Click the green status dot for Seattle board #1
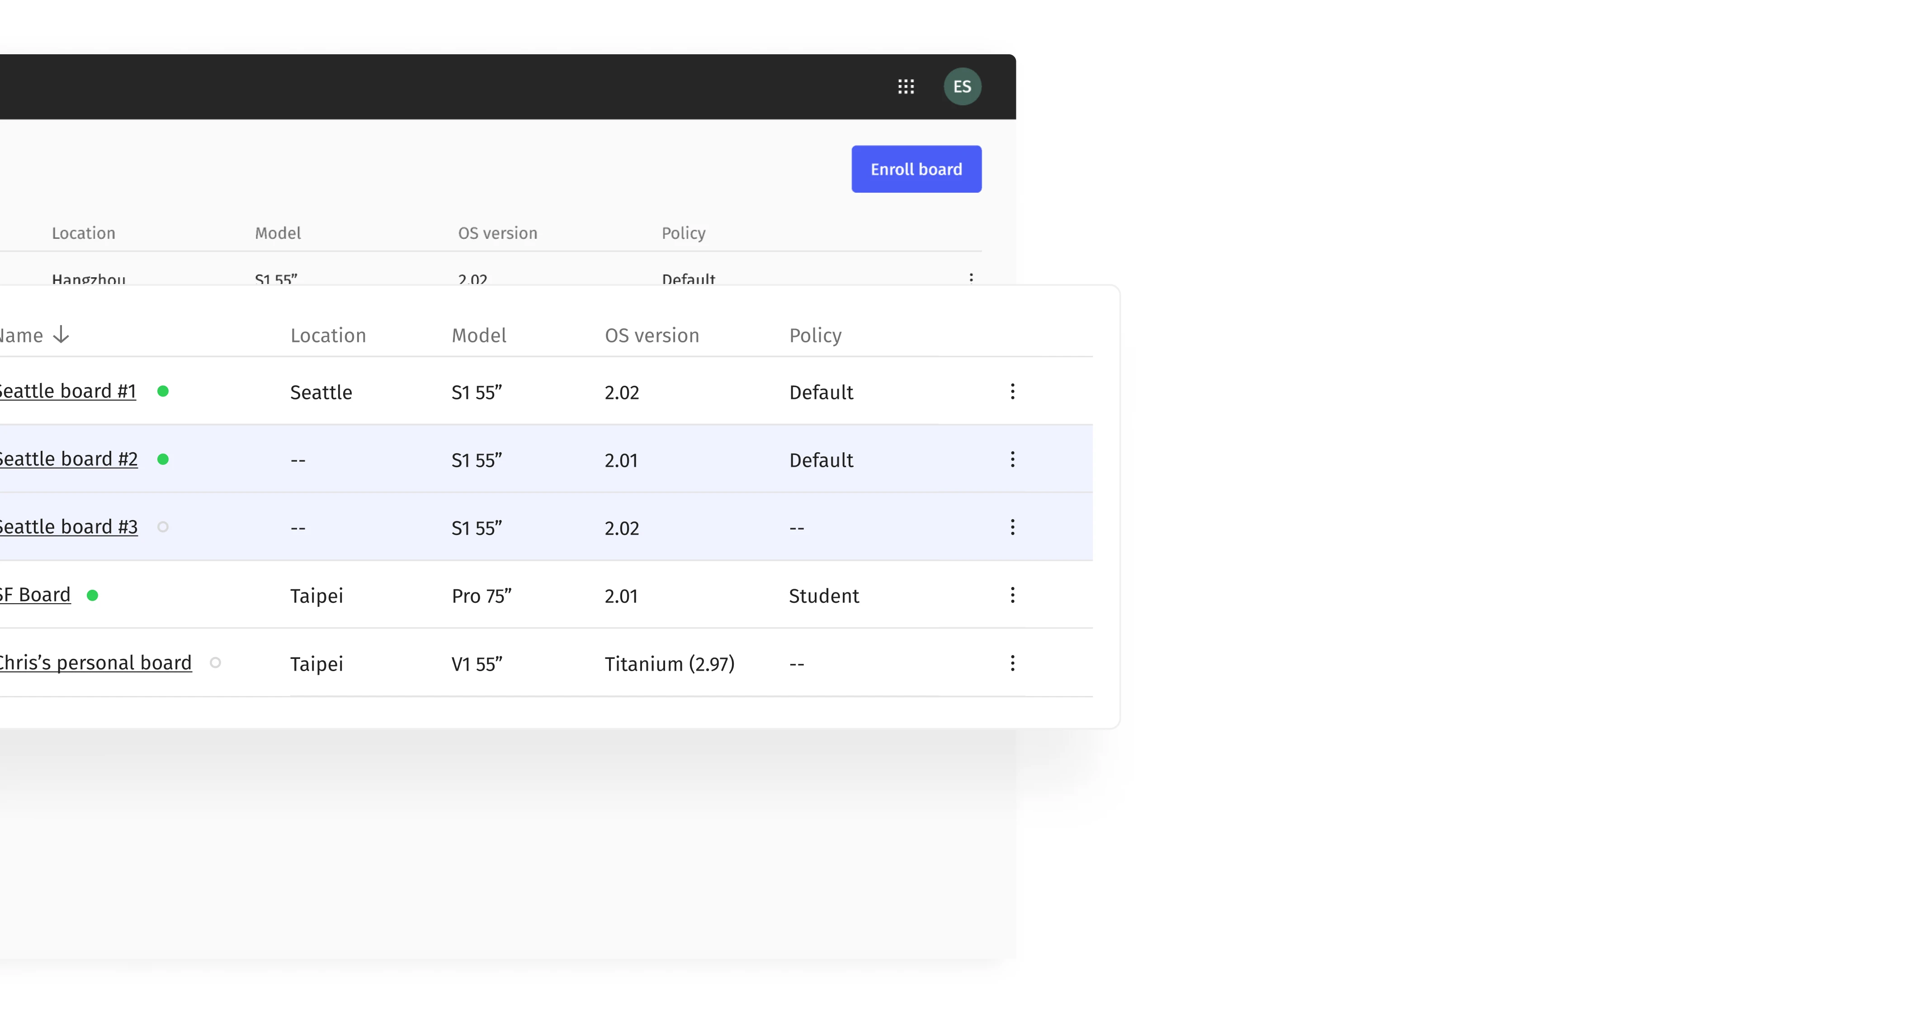Screen dimensions: 1917x1013 [x=164, y=391]
